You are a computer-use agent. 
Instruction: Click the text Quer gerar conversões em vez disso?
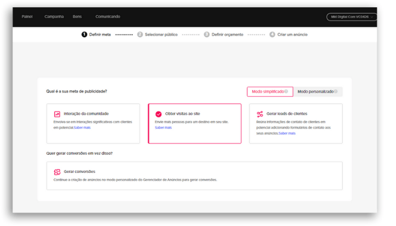tap(79, 153)
